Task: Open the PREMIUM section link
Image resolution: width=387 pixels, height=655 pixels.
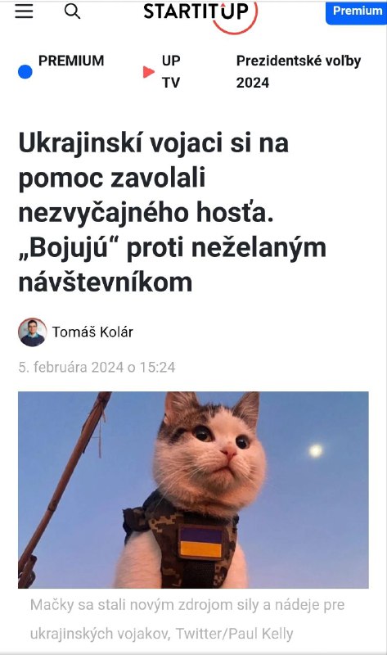Action: (x=71, y=61)
